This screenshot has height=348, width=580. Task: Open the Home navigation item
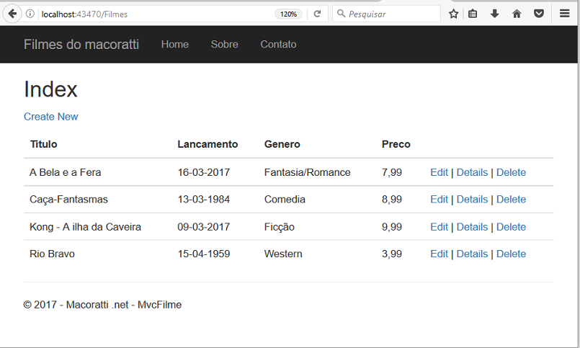click(x=175, y=45)
